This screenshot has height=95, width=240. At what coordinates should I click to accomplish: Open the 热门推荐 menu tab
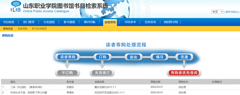coord(29,22)
